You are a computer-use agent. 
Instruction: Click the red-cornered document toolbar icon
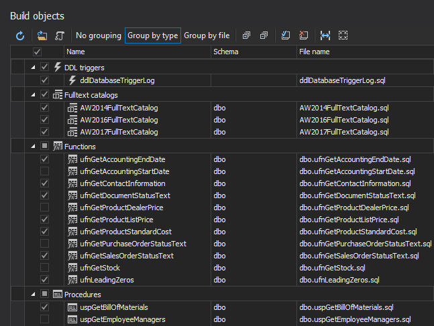click(x=303, y=35)
